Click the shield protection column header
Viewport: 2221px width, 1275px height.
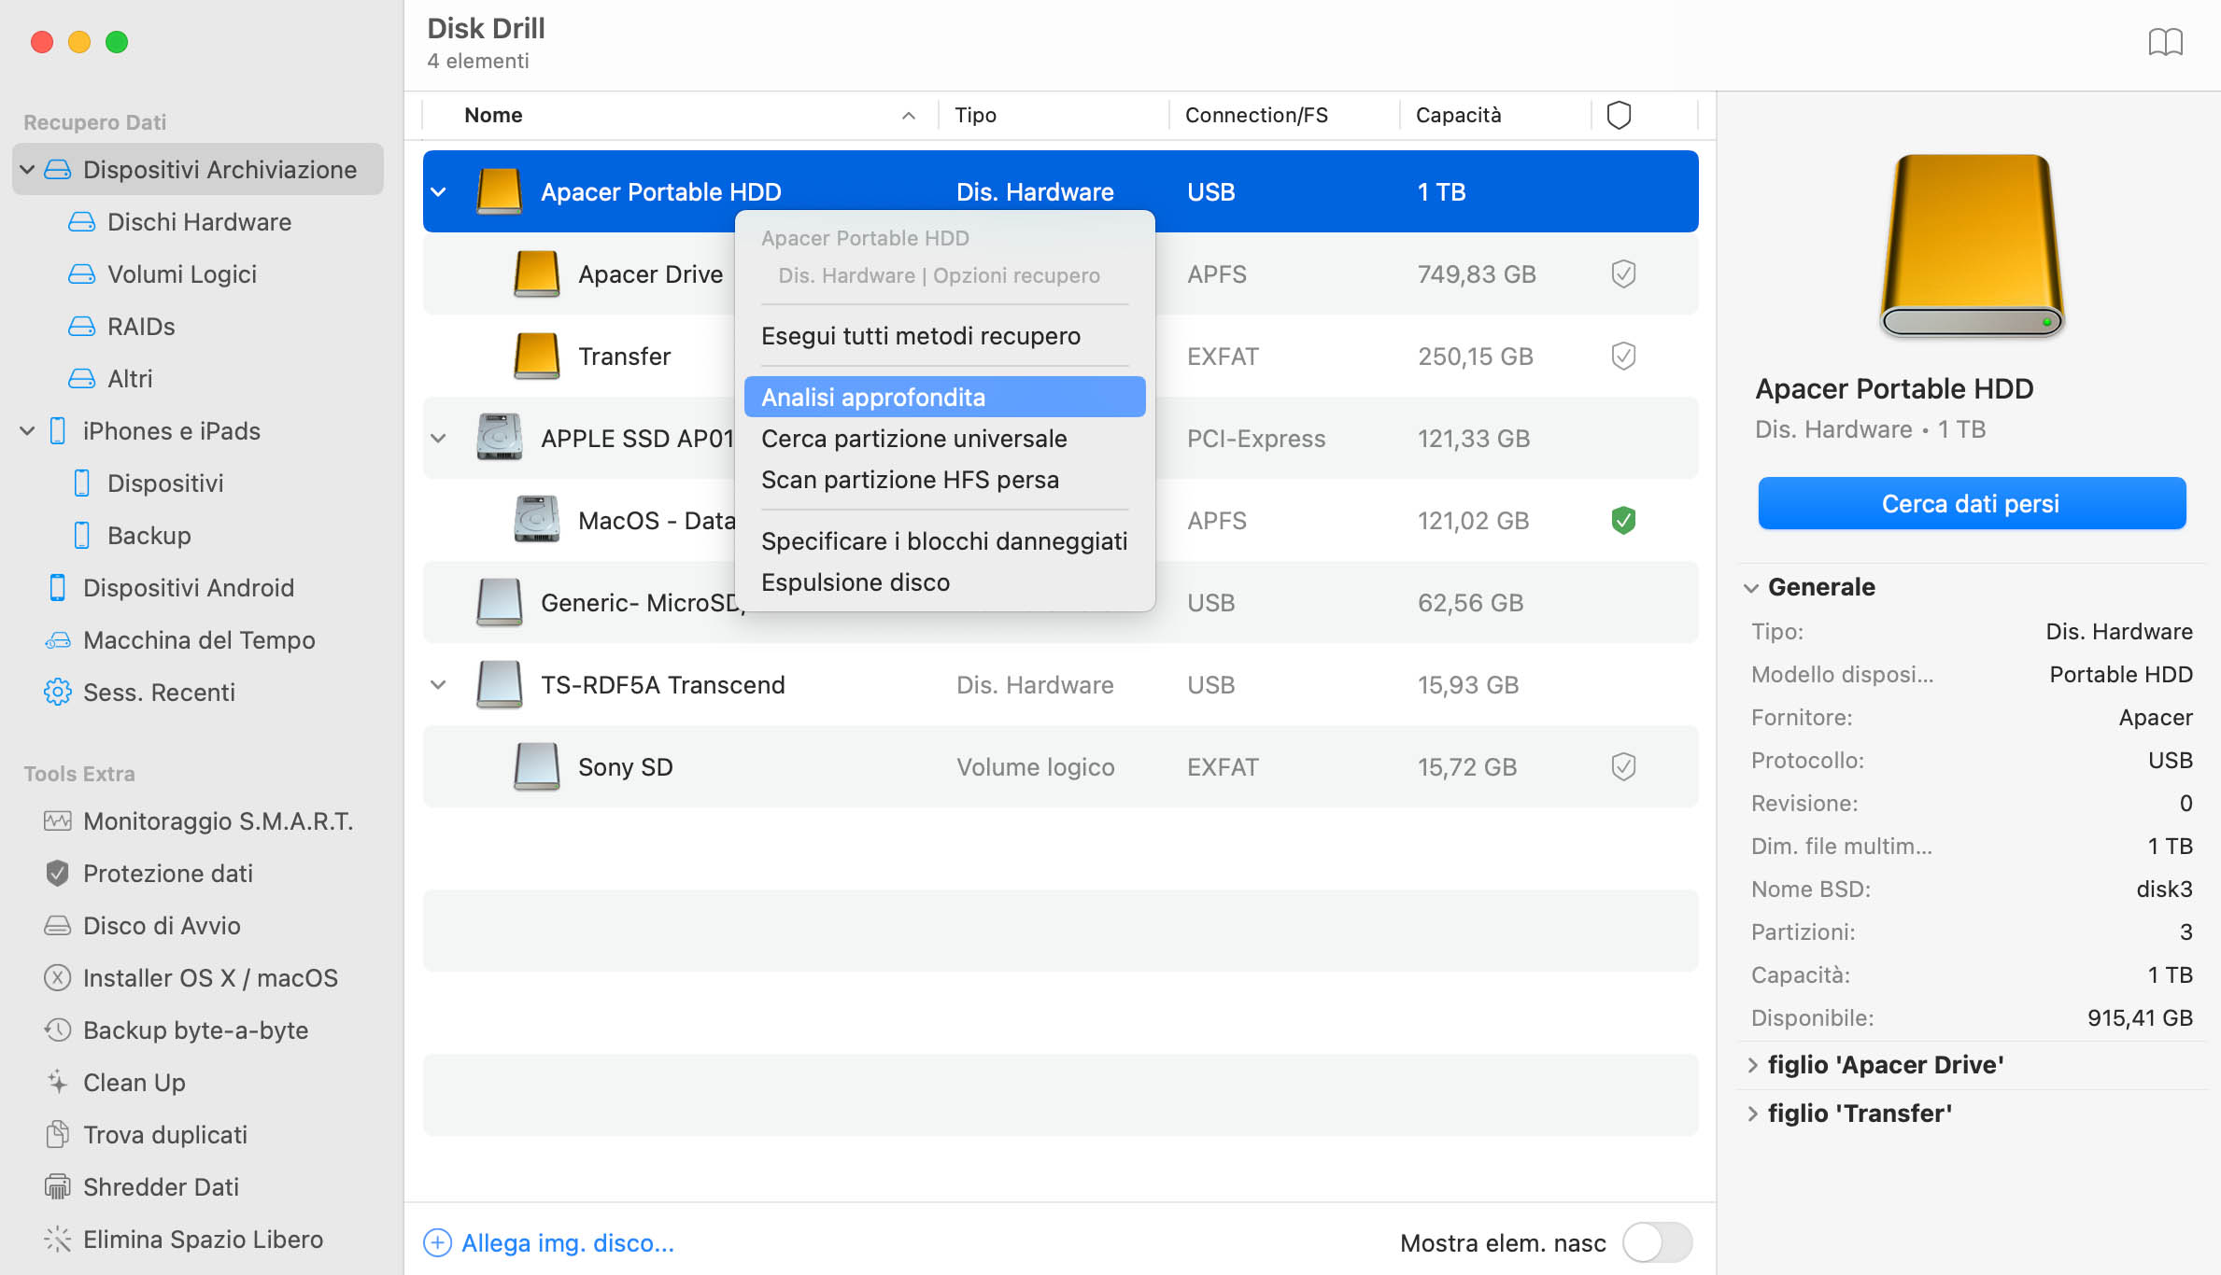click(x=1619, y=115)
